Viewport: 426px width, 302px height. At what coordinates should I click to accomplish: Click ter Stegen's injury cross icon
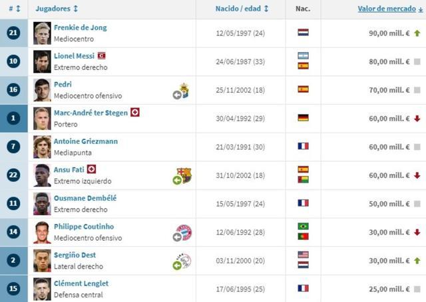[x=135, y=112]
